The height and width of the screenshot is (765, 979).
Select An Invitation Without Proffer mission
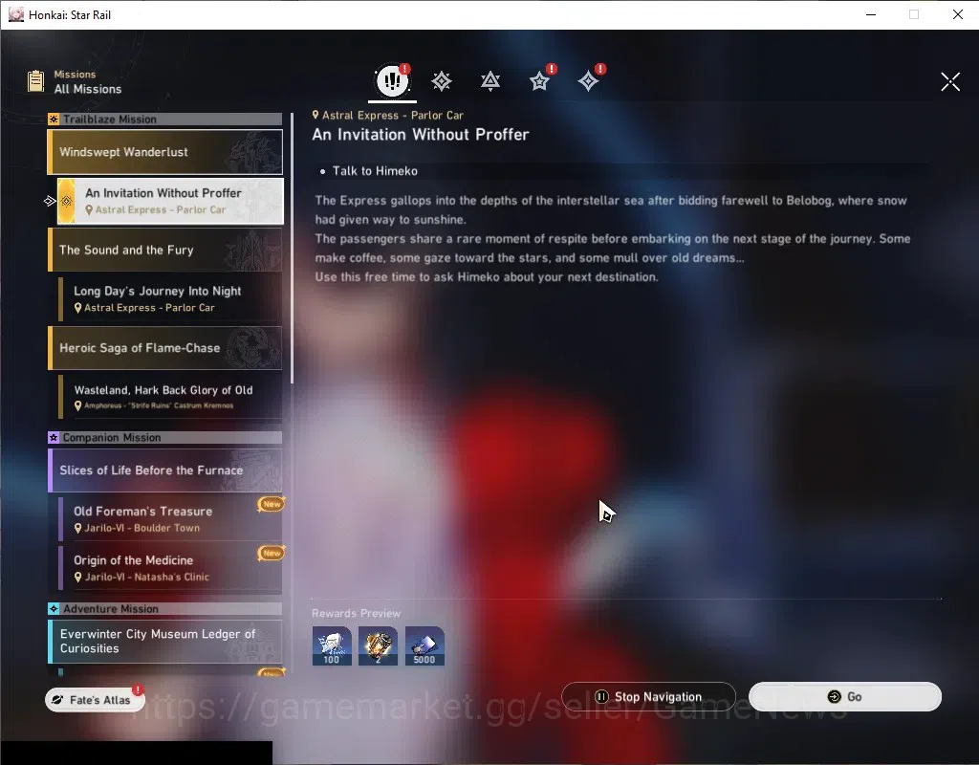coord(170,201)
